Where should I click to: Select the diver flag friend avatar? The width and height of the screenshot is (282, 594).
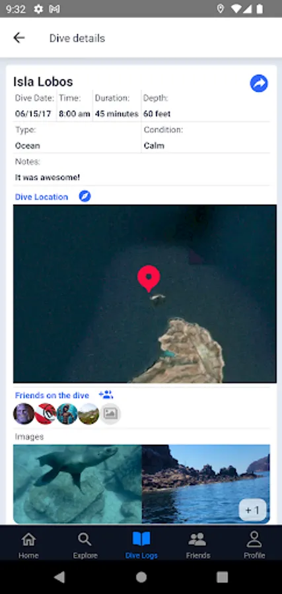(46, 414)
